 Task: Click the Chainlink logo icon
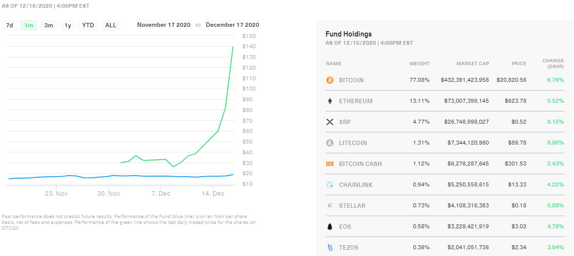point(330,184)
